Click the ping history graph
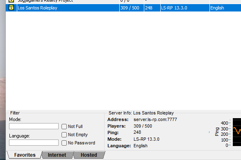Viewport: 241px width, 160px height. coord(237,132)
